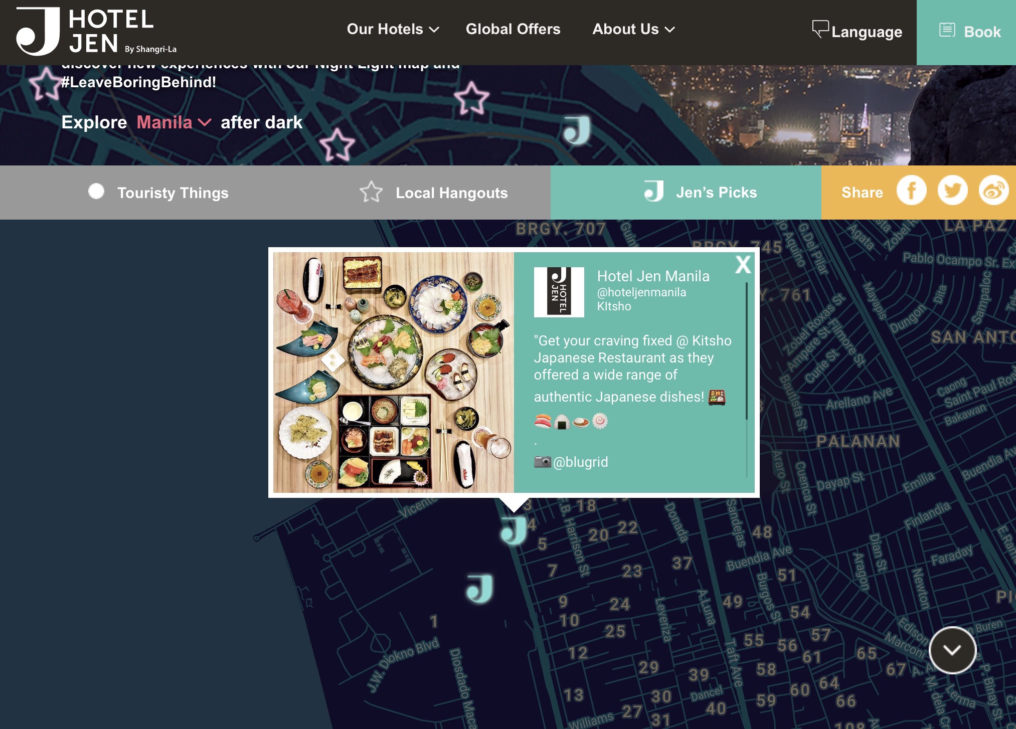Click the @hoteljenmanila handle
Screen dimensions: 1016x729
click(x=641, y=292)
